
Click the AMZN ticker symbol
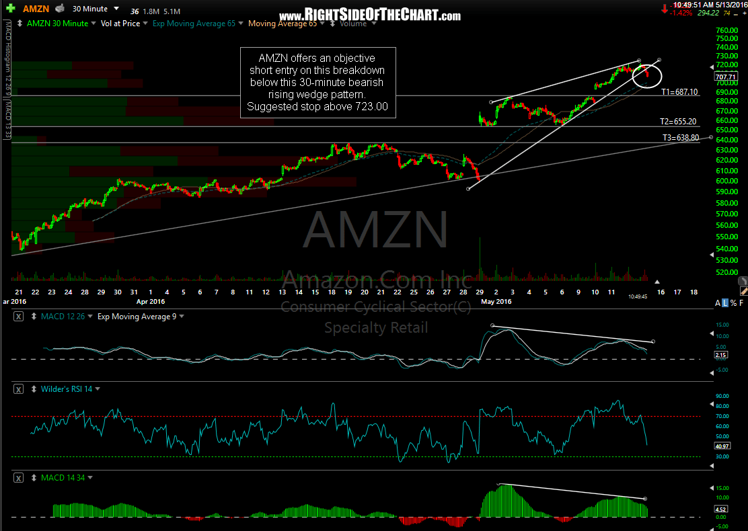(x=36, y=9)
